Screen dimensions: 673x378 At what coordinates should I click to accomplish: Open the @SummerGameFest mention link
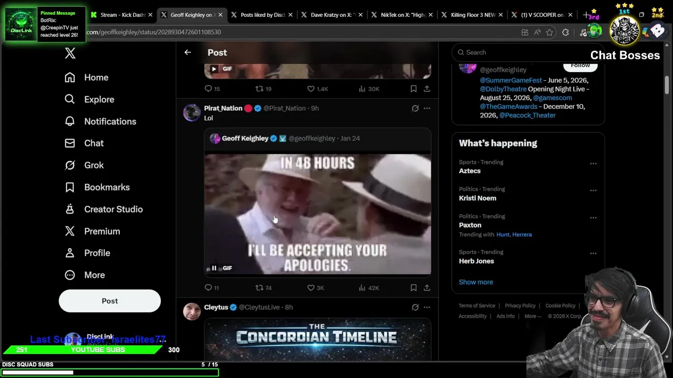[511, 80]
